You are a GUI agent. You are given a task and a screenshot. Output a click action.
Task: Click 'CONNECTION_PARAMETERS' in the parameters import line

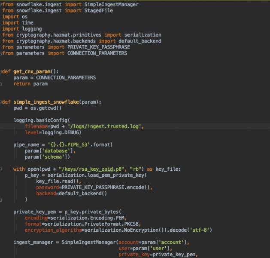click(97, 53)
